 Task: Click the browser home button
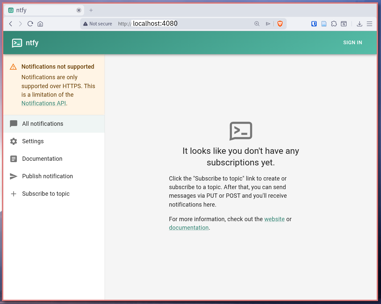click(x=40, y=23)
